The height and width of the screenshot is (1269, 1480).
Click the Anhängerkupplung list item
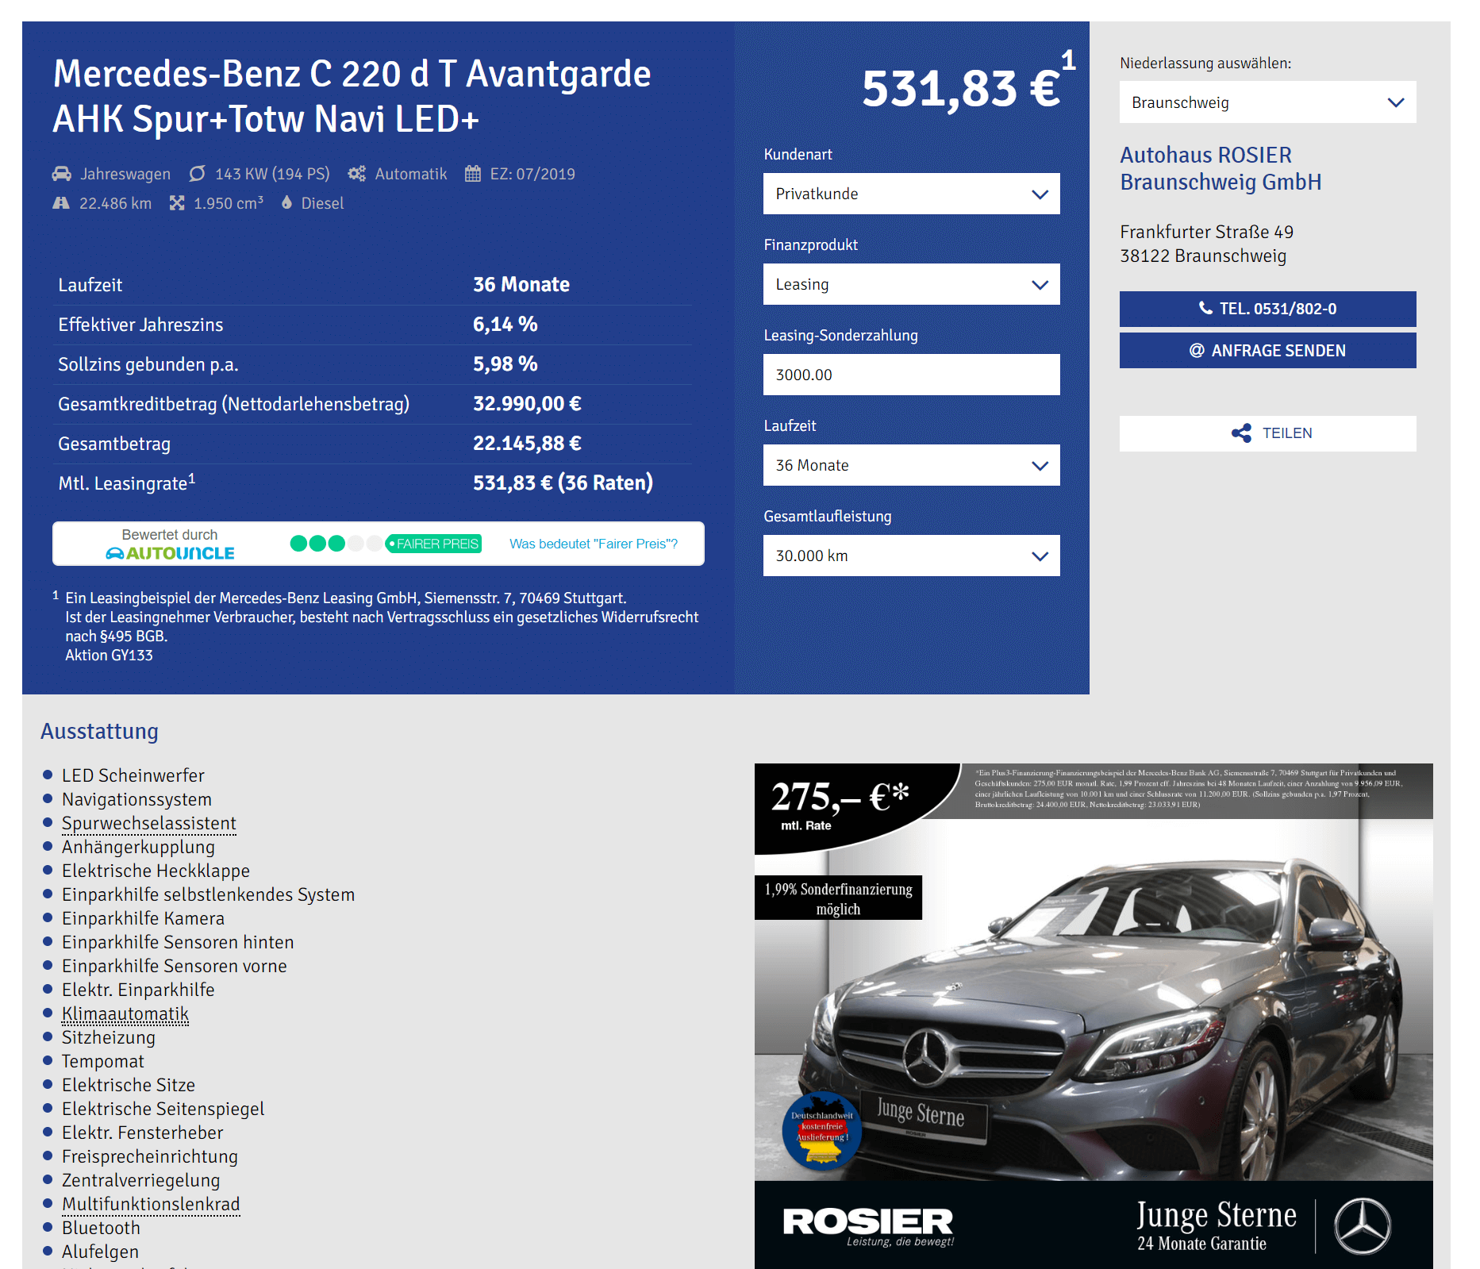point(138,847)
